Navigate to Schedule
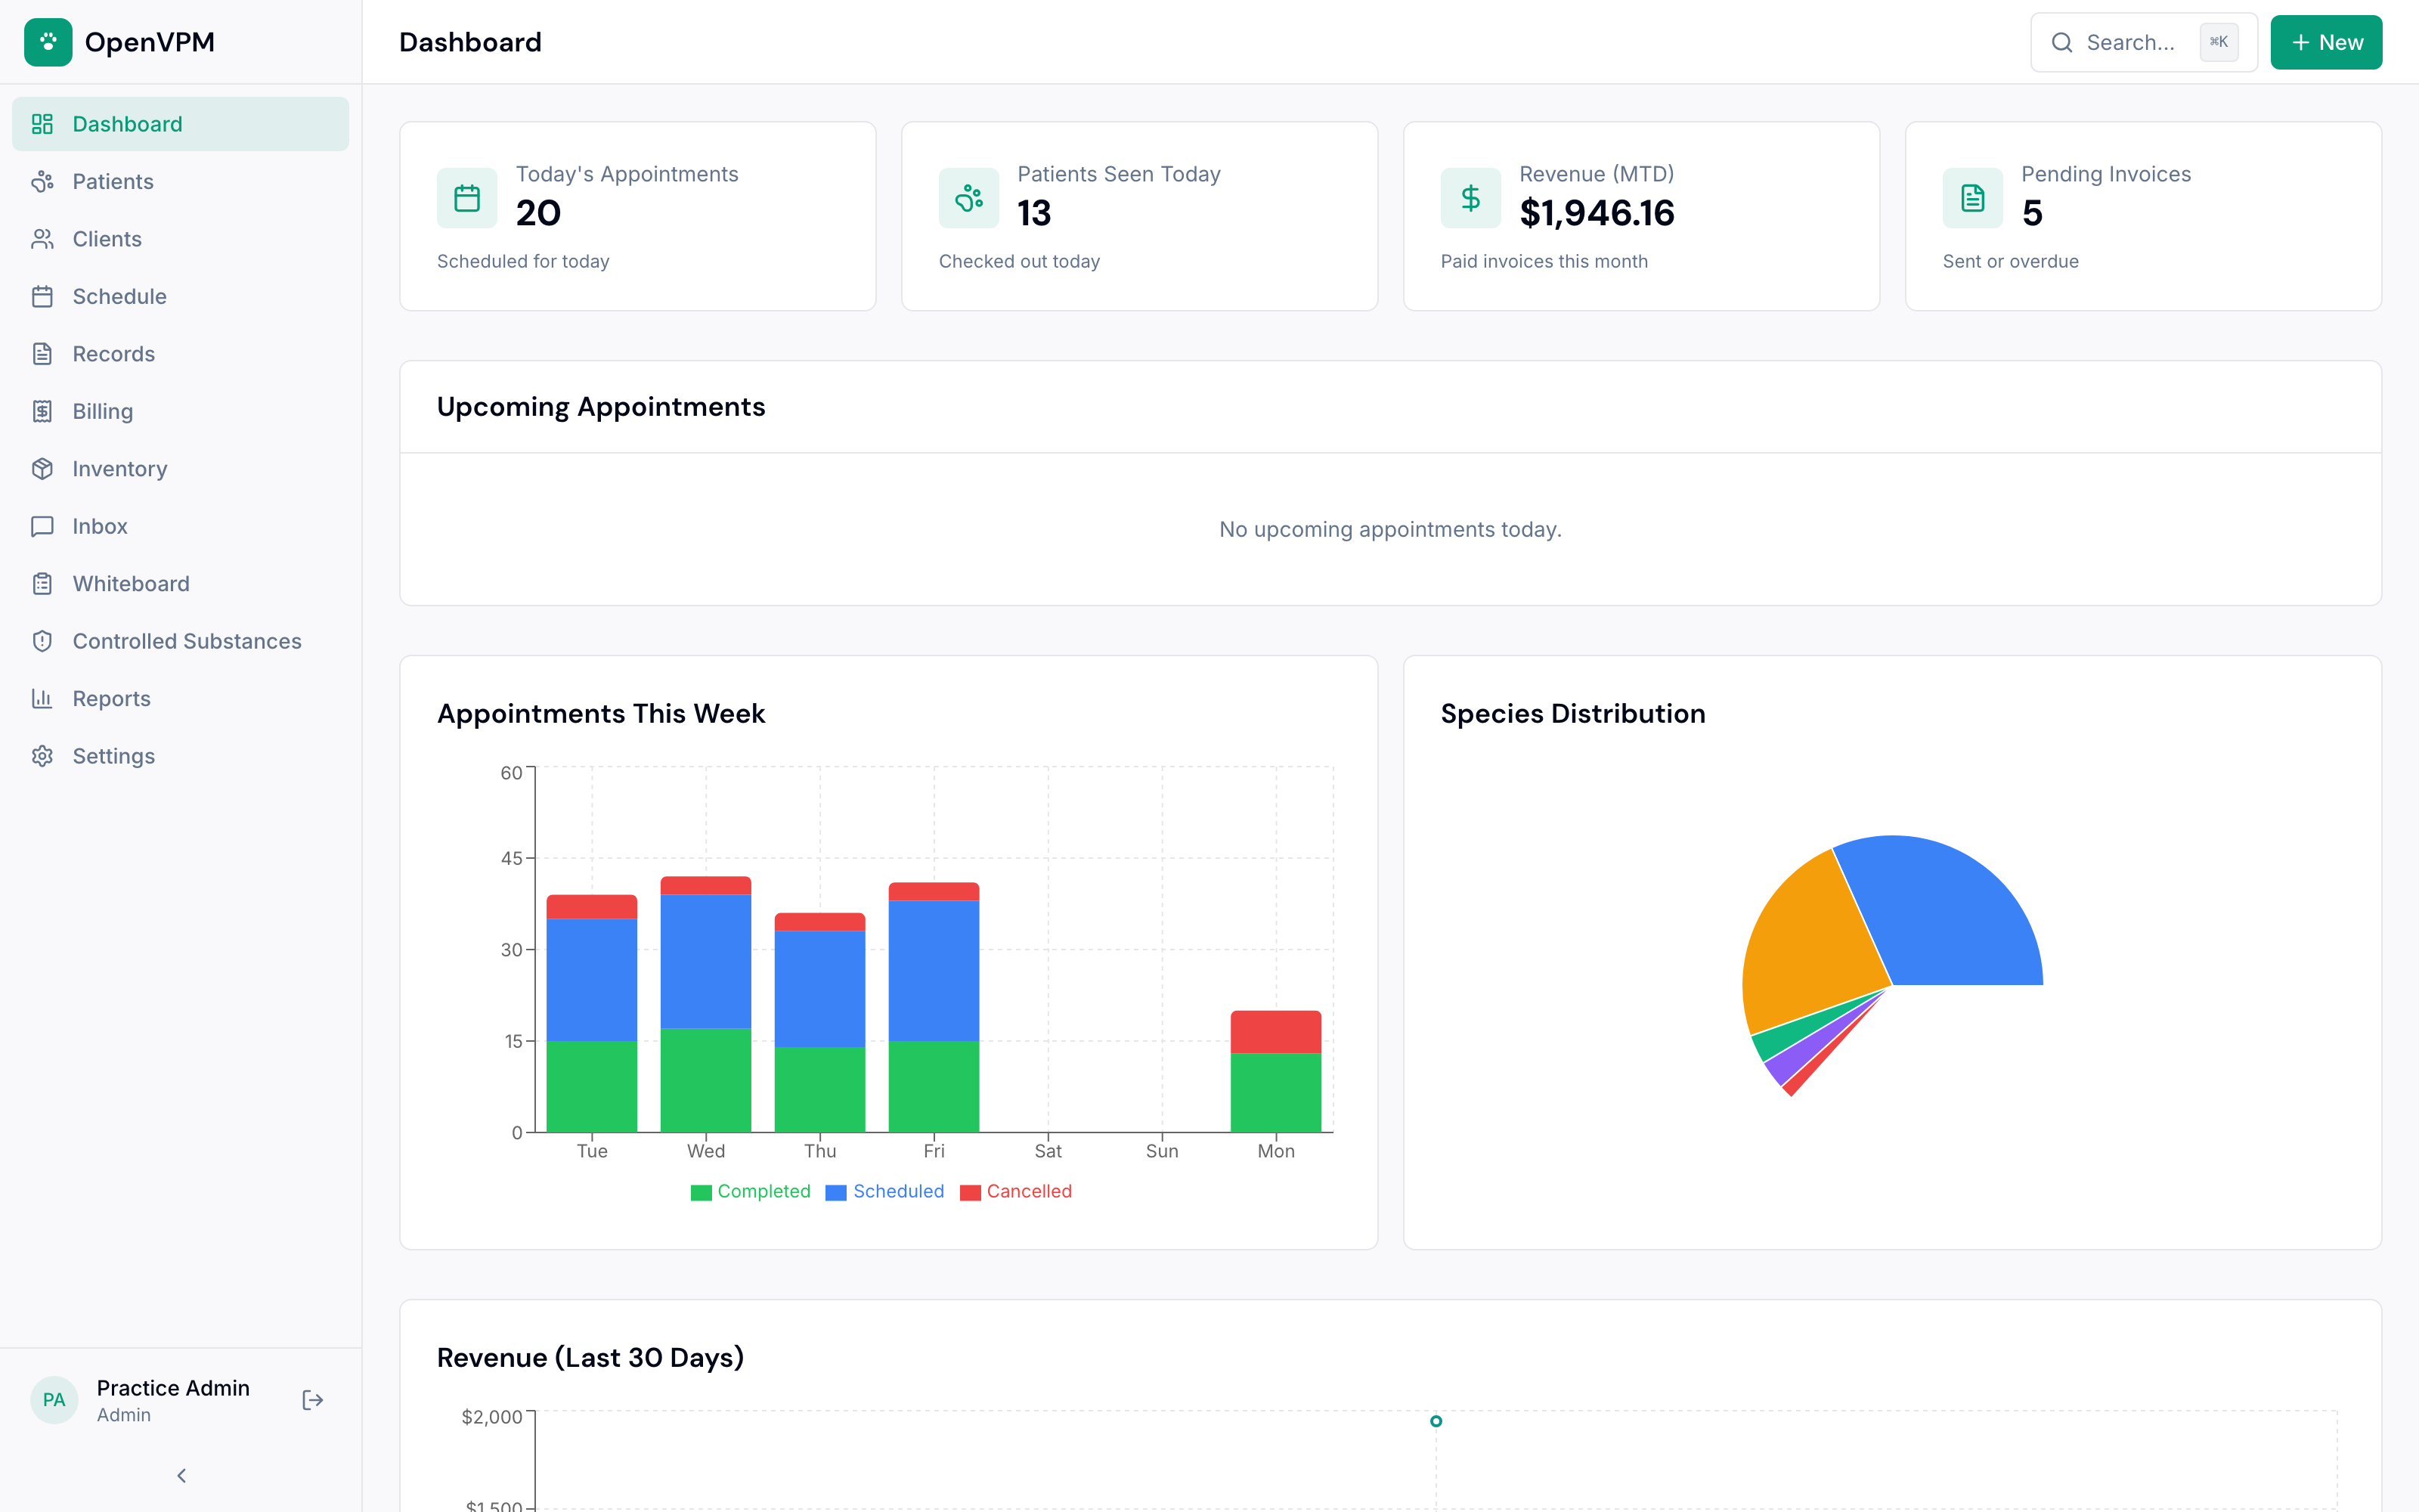Image resolution: width=2419 pixels, height=1512 pixels. [x=181, y=296]
